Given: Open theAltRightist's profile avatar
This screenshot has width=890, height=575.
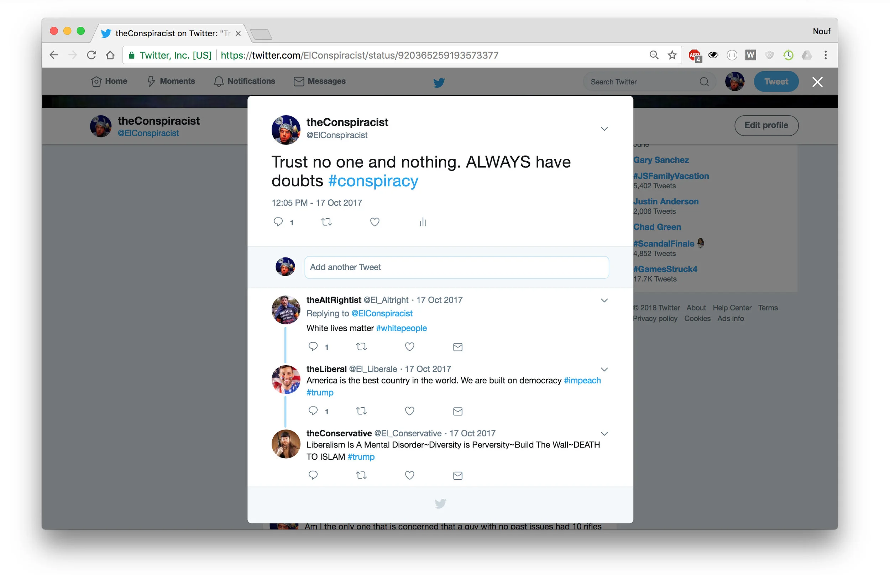Looking at the screenshot, I should click(286, 310).
